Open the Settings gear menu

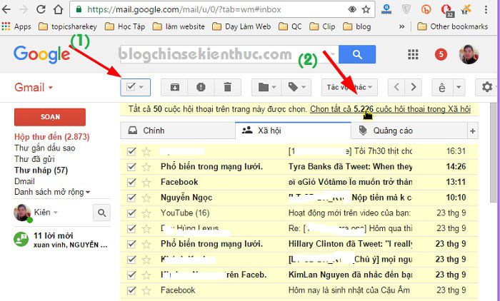(487, 87)
